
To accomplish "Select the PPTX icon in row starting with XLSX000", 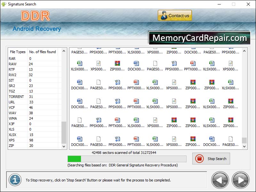I will [193, 63].
